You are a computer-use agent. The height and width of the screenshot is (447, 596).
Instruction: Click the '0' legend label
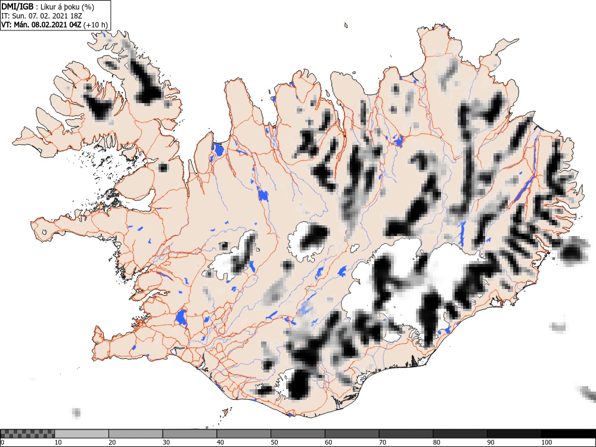[2, 442]
